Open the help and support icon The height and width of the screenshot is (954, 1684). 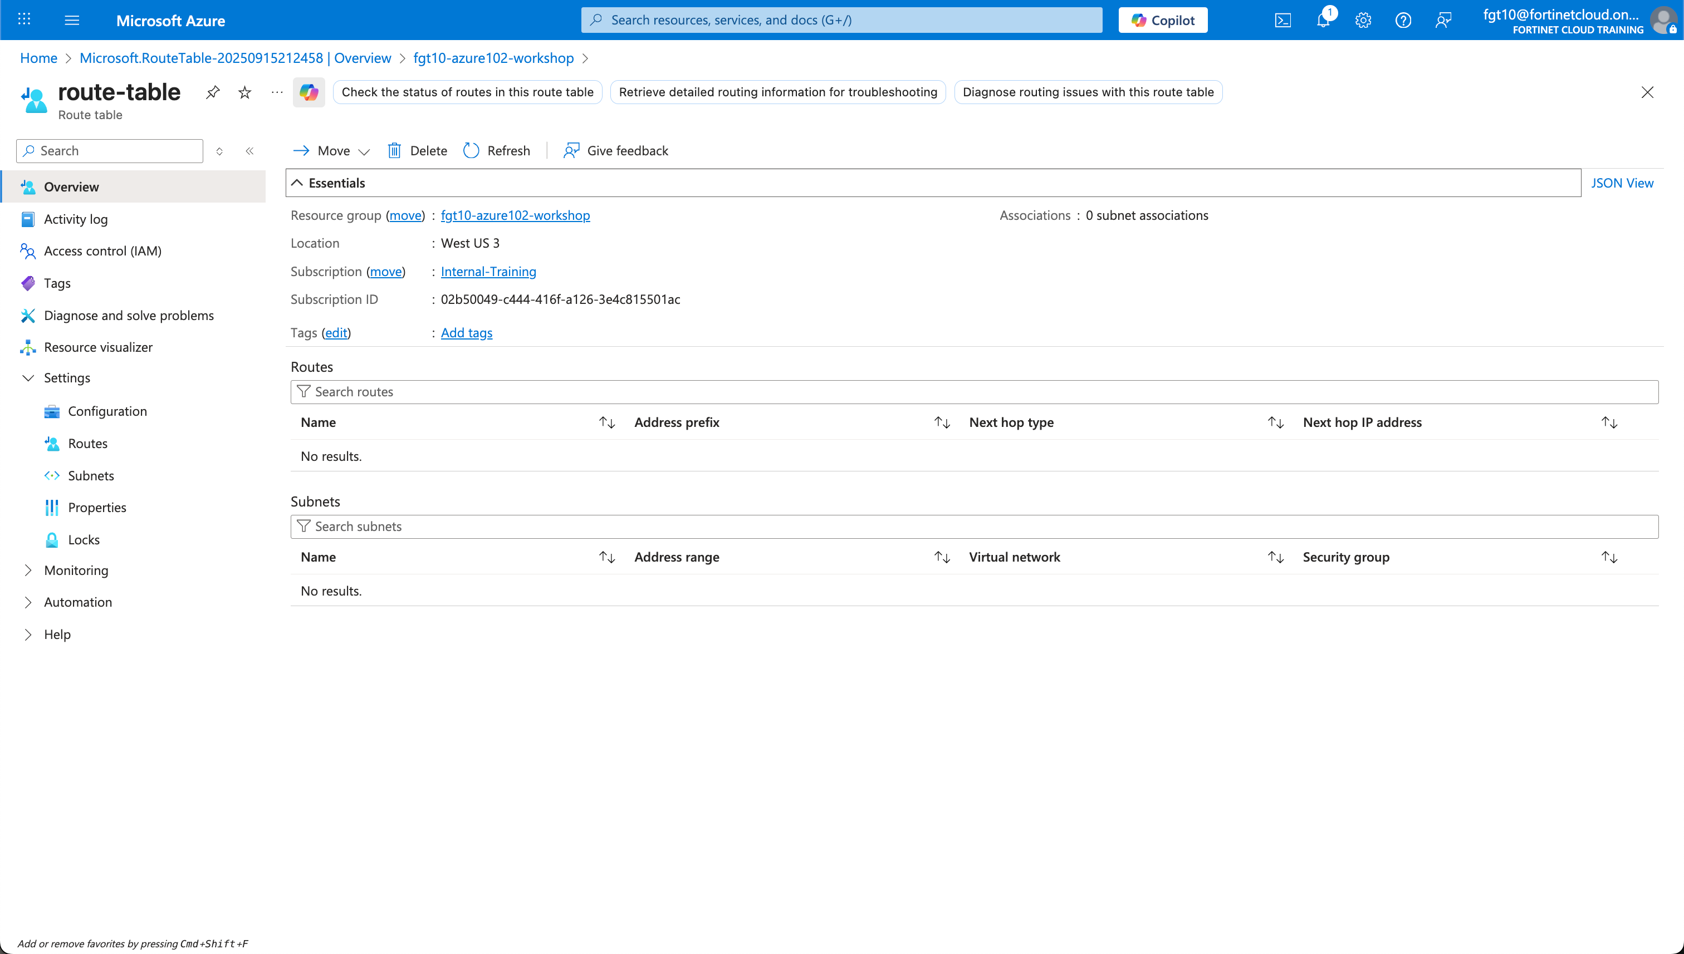[1403, 19]
